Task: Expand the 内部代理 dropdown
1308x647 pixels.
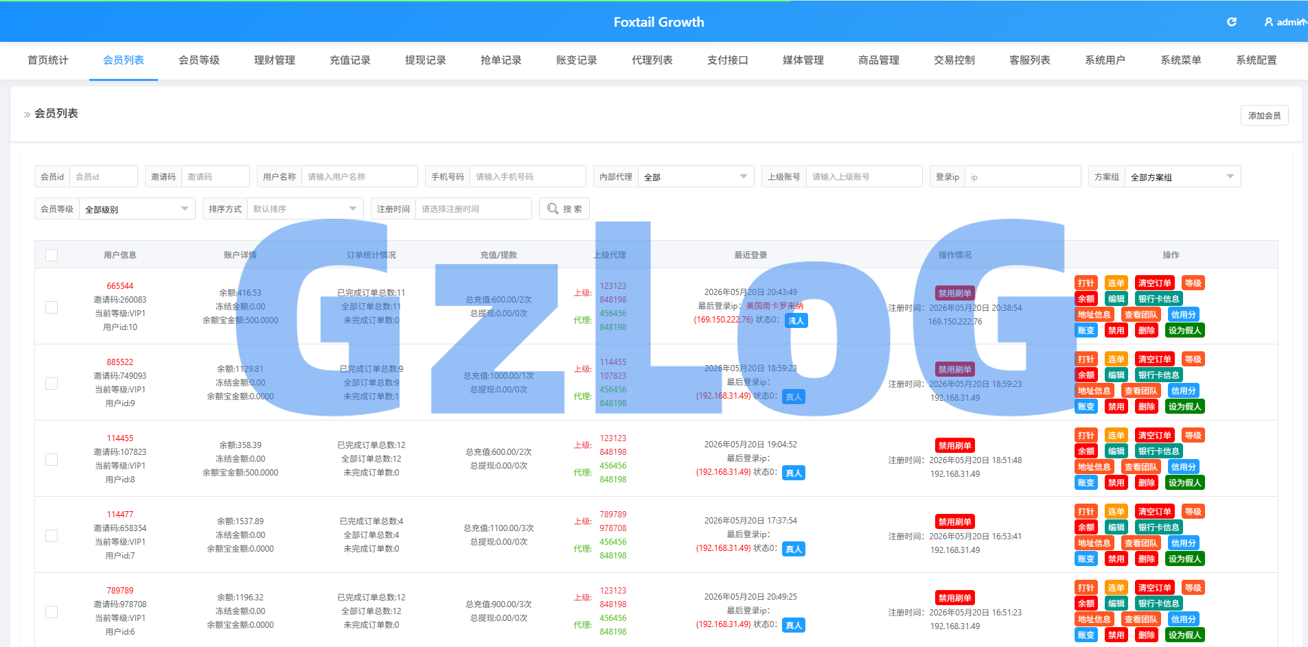Action: [696, 177]
